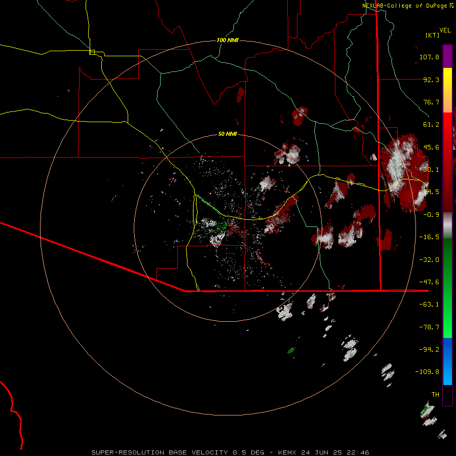Click the 30.1 velocity scale value
The width and height of the screenshot is (456, 456).
pos(431,169)
